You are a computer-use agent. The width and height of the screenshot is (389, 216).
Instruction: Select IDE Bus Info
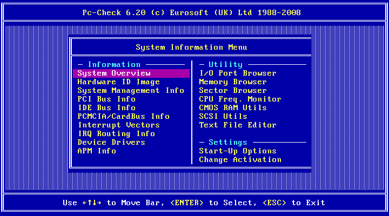tap(106, 108)
